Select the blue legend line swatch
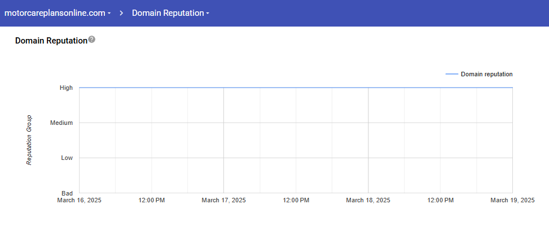Image resolution: width=549 pixels, height=230 pixels. [451, 74]
